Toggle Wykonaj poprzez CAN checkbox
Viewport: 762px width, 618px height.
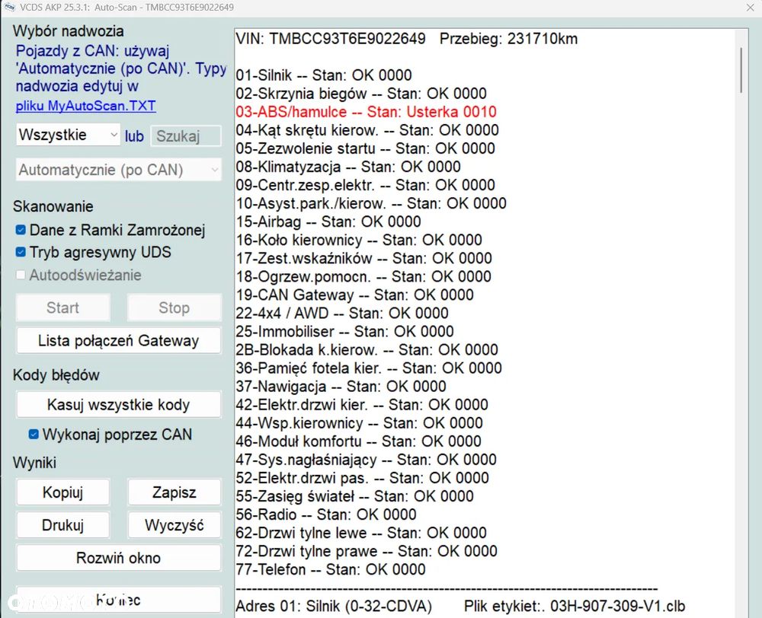pos(34,434)
